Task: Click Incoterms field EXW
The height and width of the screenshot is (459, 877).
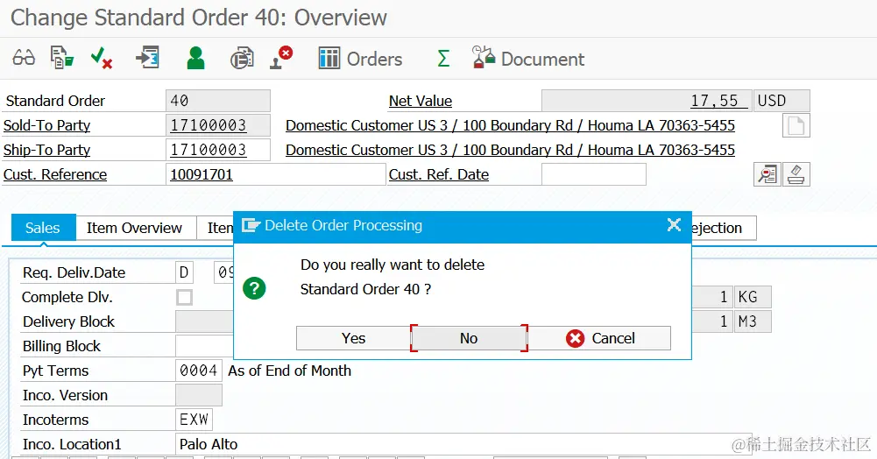Action: (x=194, y=420)
